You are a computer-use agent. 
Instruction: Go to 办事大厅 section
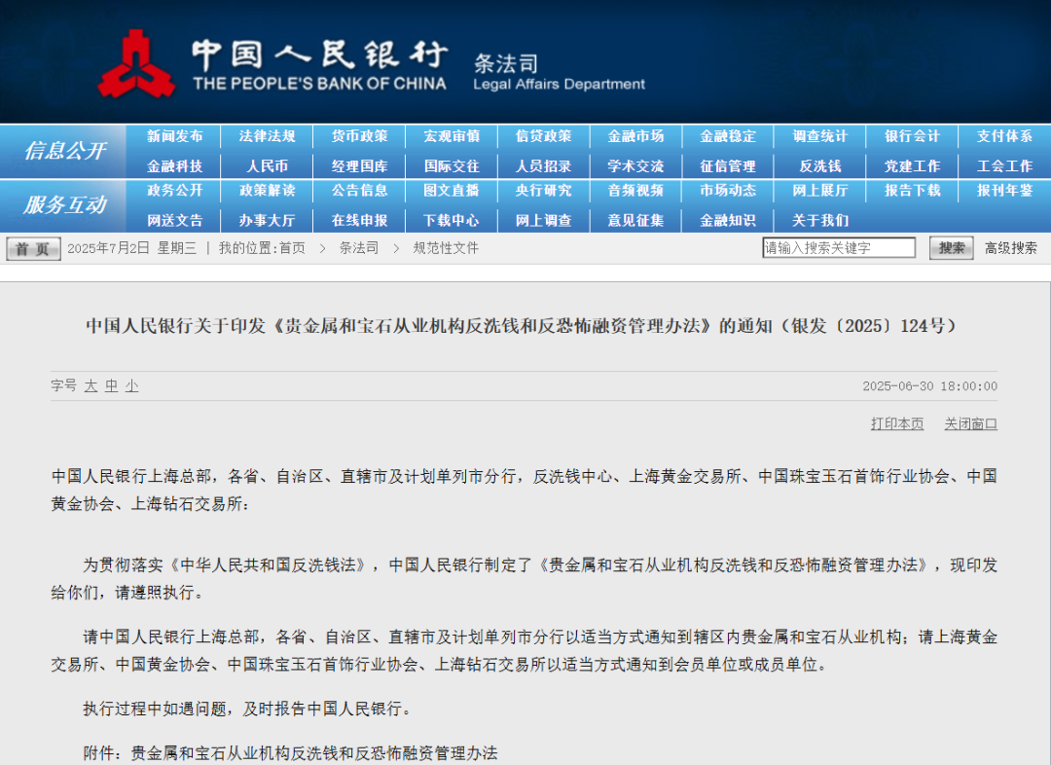point(267,220)
